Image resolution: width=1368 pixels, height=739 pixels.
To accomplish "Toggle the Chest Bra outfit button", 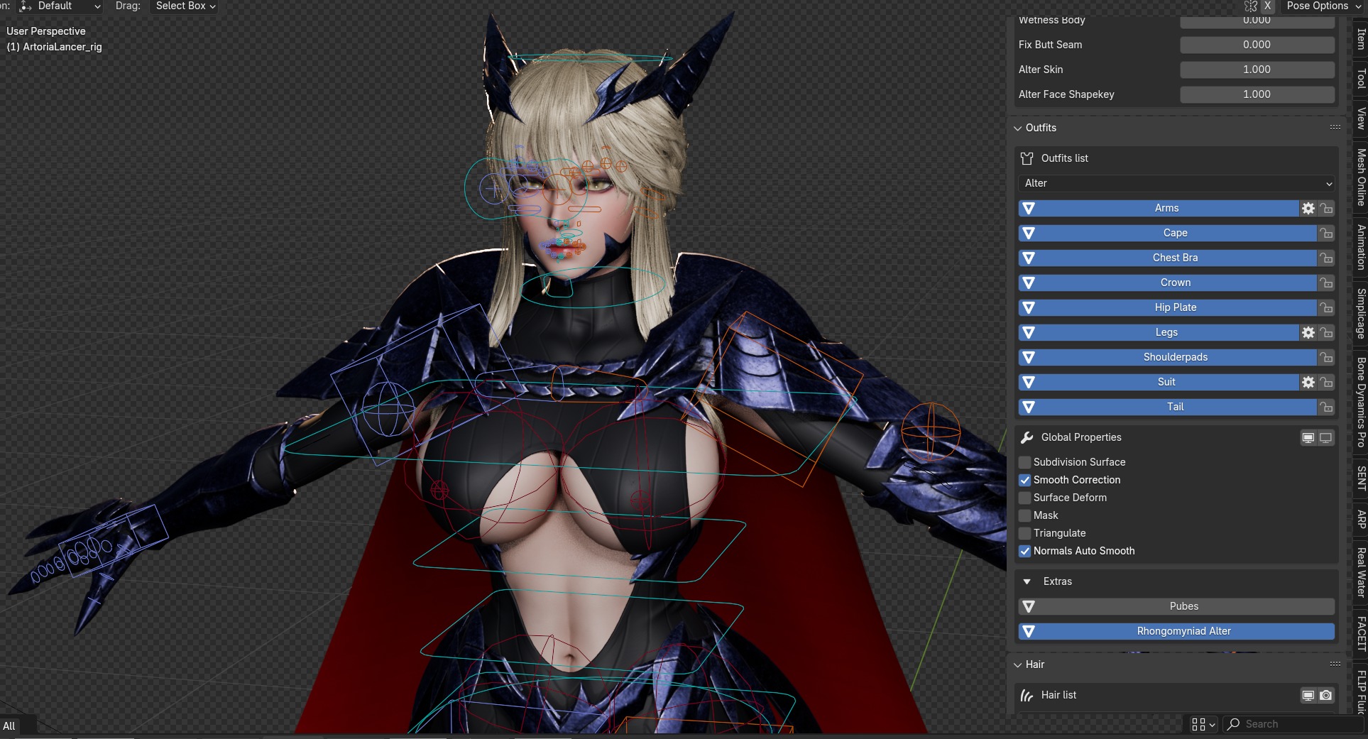I will pos(1167,258).
